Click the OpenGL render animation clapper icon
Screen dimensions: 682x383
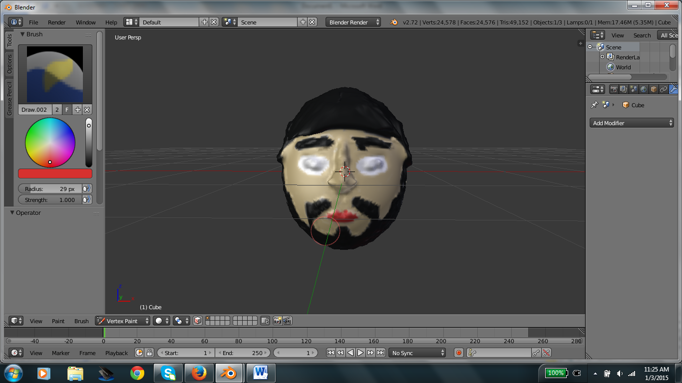click(x=287, y=321)
